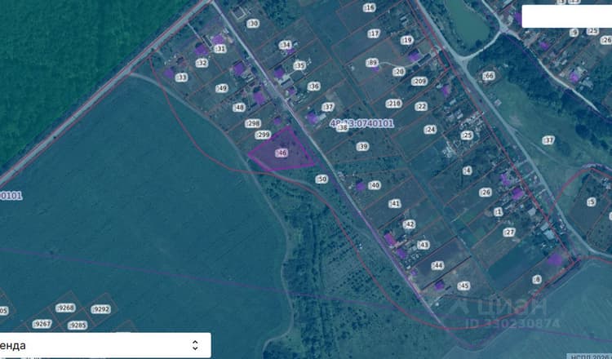612x359 pixels.
Task: Choose parcel label 22
Action: pos(421,107)
